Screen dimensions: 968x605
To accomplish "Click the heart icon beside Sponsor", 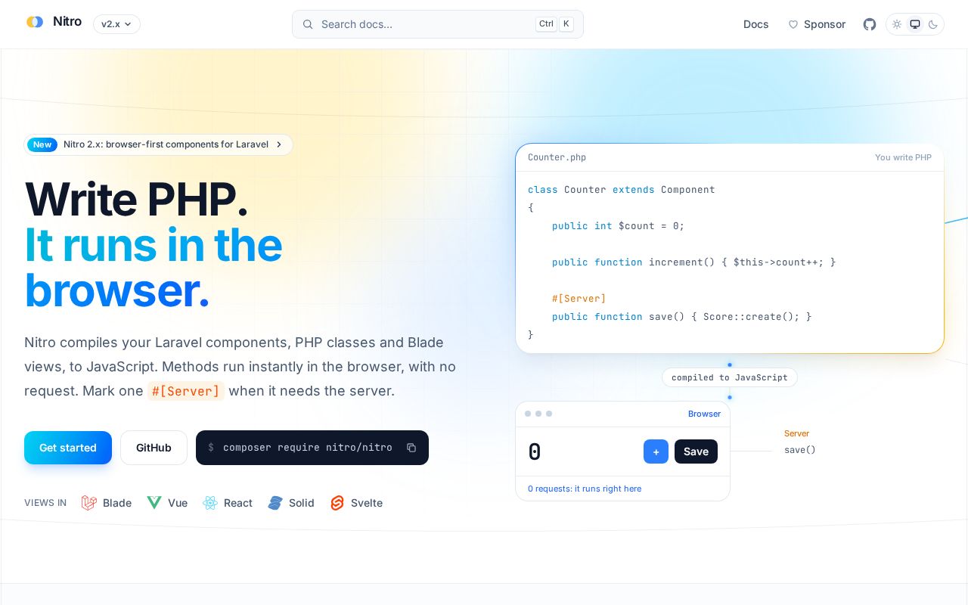I will pyautogui.click(x=793, y=24).
